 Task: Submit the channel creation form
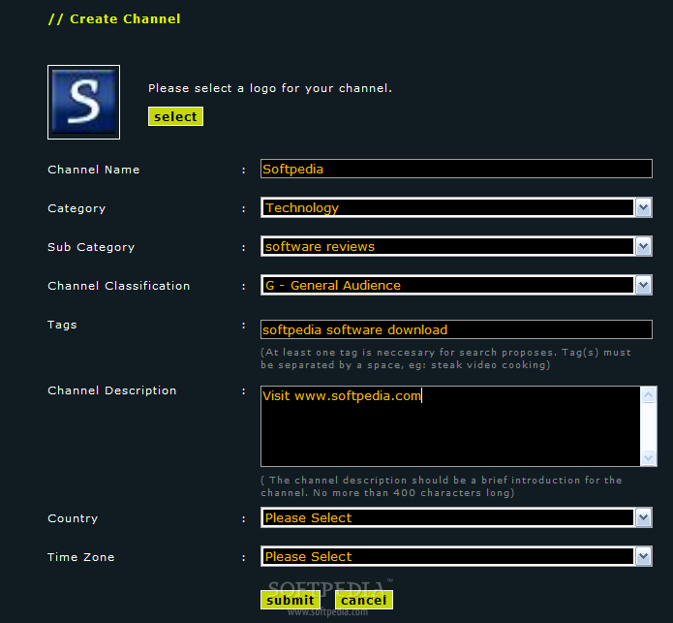[291, 600]
